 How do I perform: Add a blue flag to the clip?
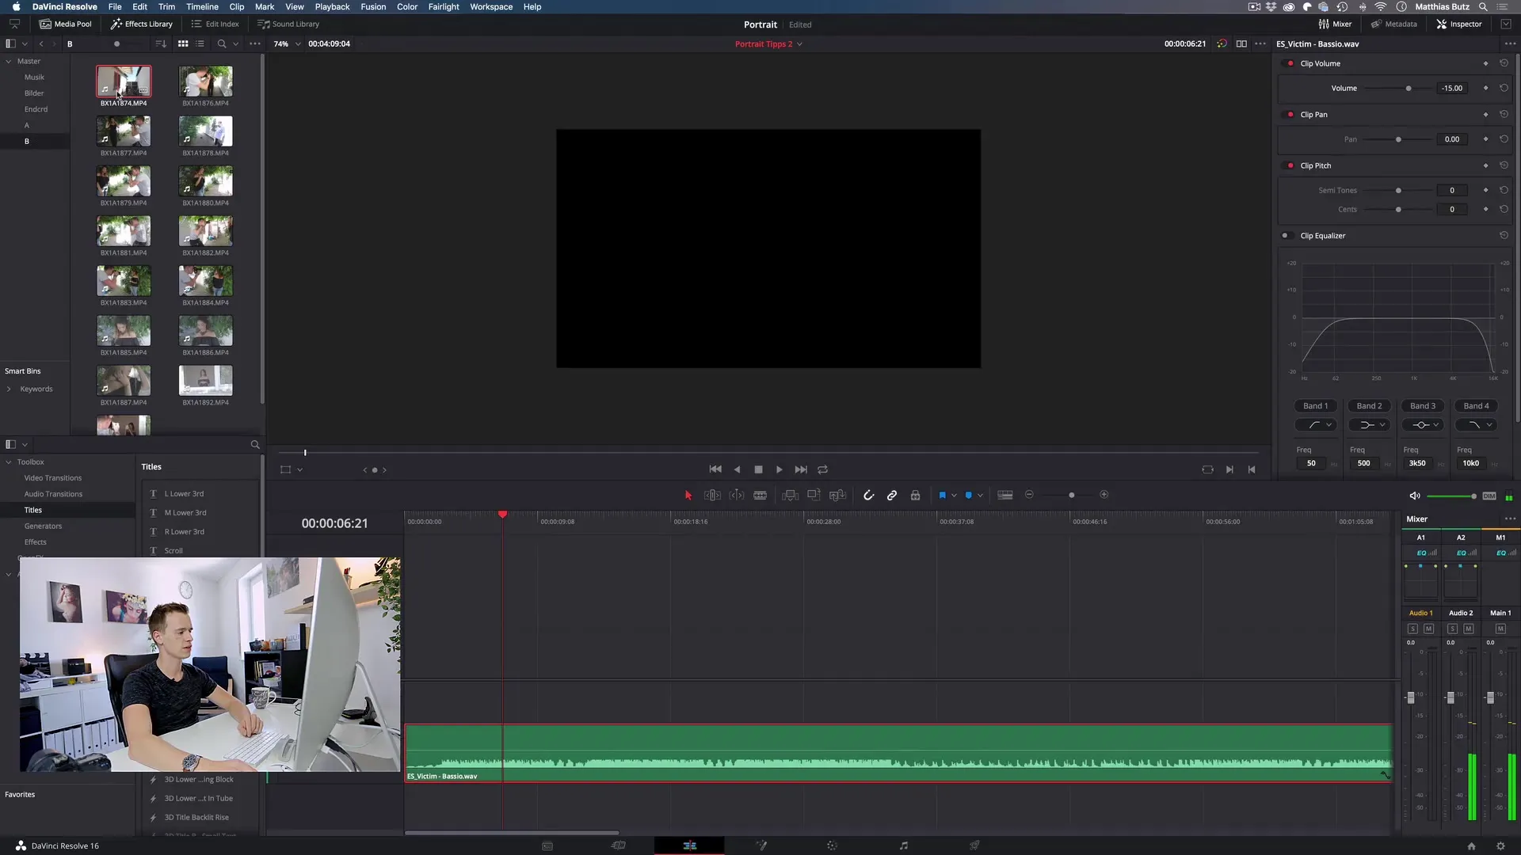pyautogui.click(x=942, y=495)
